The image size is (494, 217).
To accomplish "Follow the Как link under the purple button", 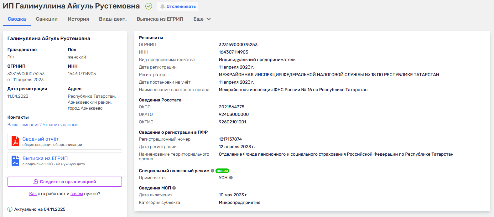I will pos(33,194).
